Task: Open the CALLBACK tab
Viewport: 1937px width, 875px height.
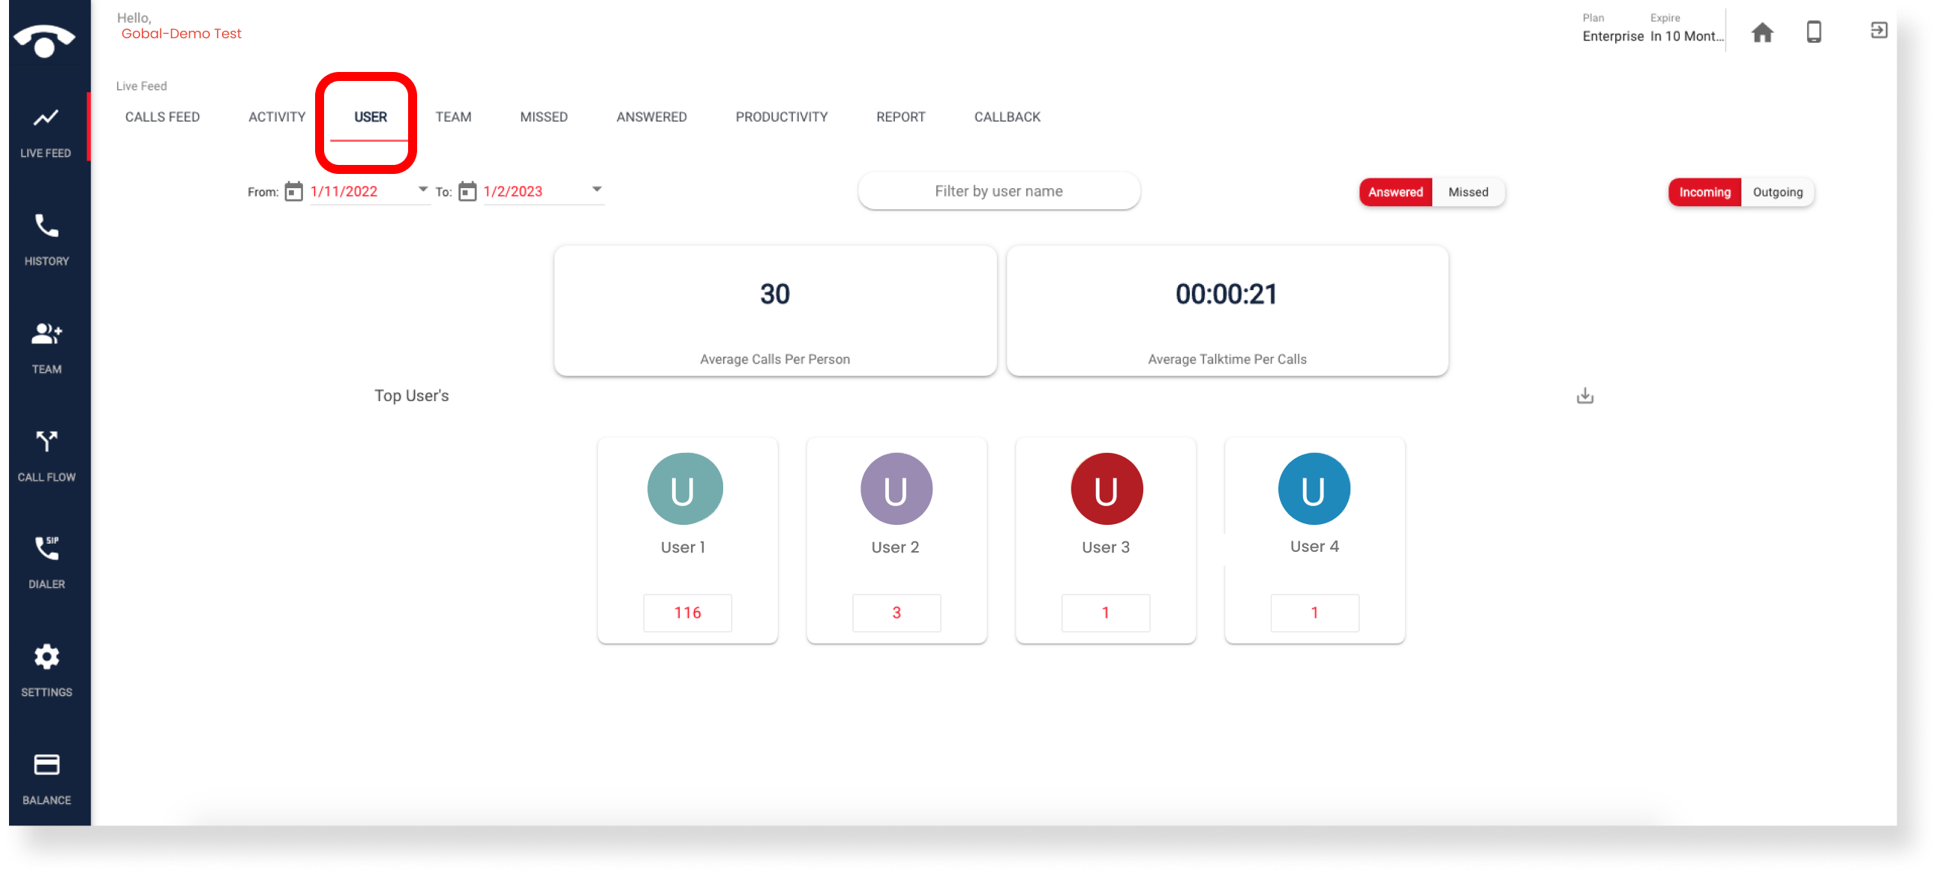Action: (1007, 117)
